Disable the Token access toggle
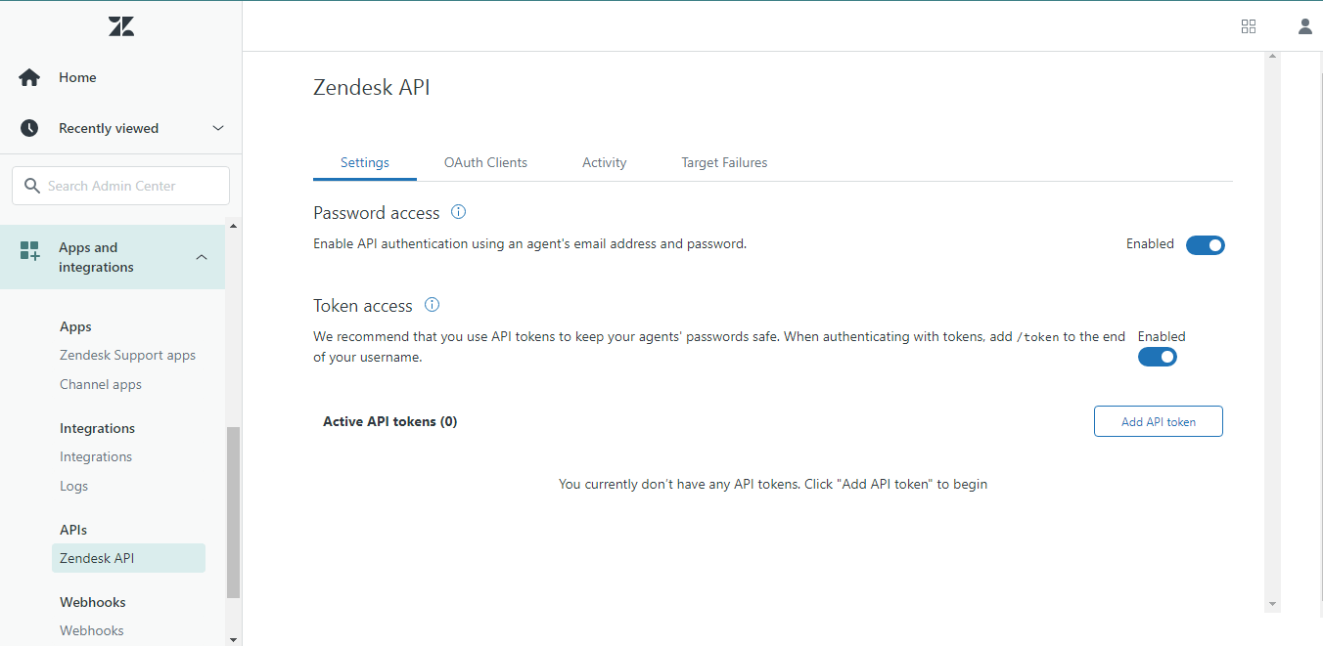The image size is (1323, 646). (1158, 356)
